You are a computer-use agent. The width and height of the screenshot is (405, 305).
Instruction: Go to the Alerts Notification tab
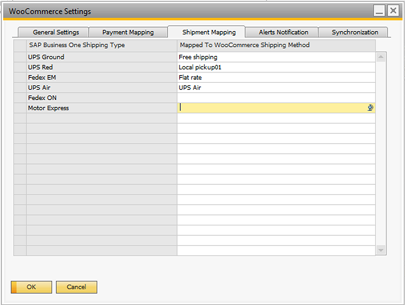point(283,32)
